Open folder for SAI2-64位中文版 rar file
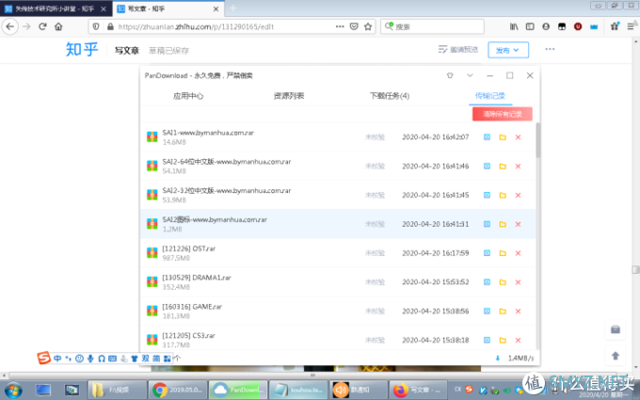Viewport: 640px width, 400px height. point(503,167)
